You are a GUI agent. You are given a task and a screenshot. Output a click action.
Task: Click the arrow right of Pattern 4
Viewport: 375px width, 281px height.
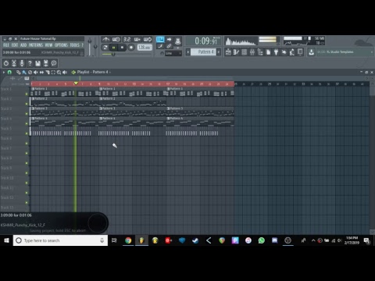pyautogui.click(x=219, y=52)
